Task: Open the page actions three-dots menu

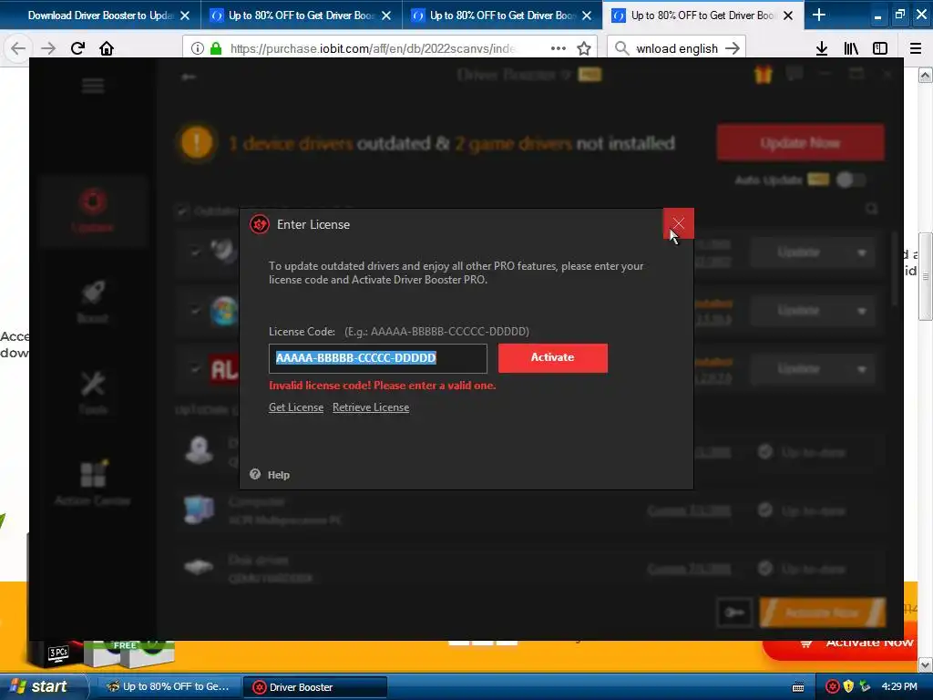Action: (559, 48)
